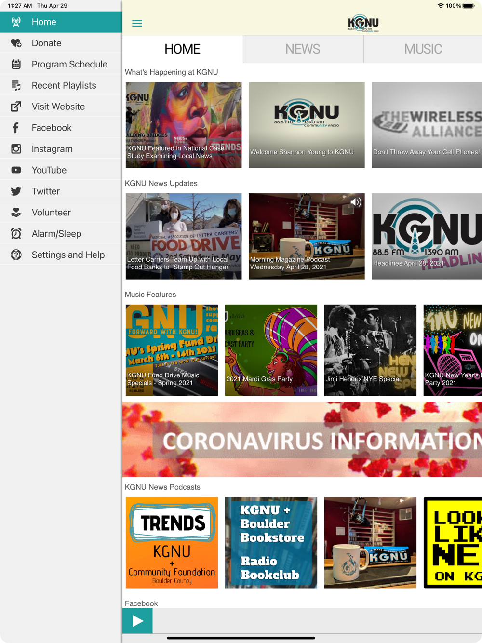Open the Coronavirus Information banner
The height and width of the screenshot is (643, 482).
point(302,440)
